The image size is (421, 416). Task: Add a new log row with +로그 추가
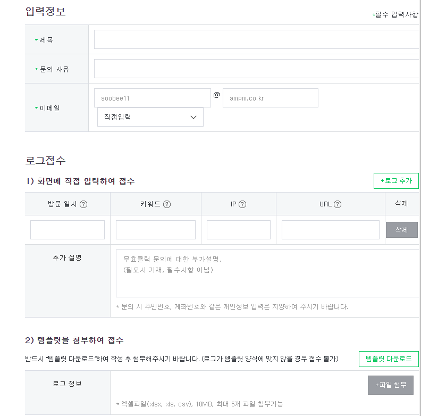(x=396, y=180)
